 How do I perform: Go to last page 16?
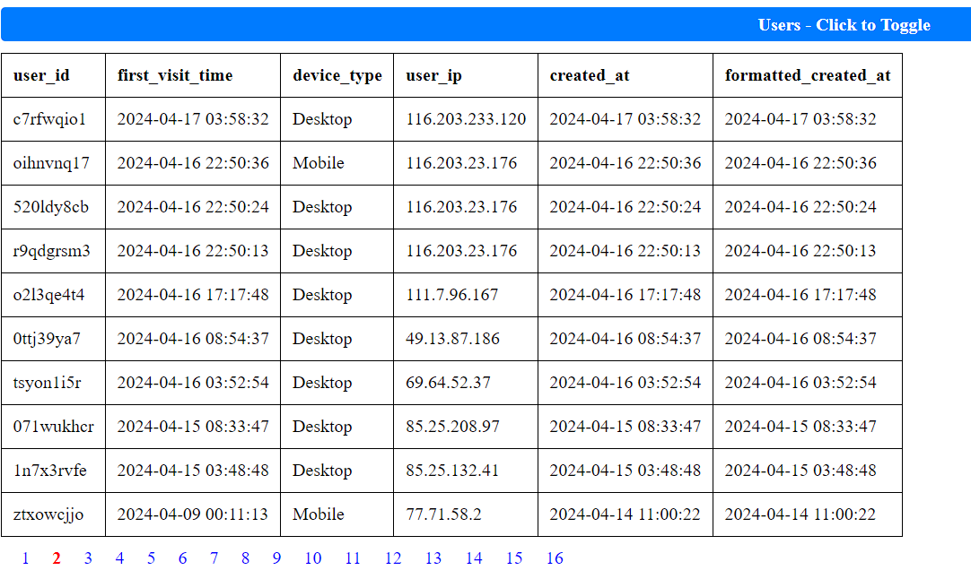[555, 558]
